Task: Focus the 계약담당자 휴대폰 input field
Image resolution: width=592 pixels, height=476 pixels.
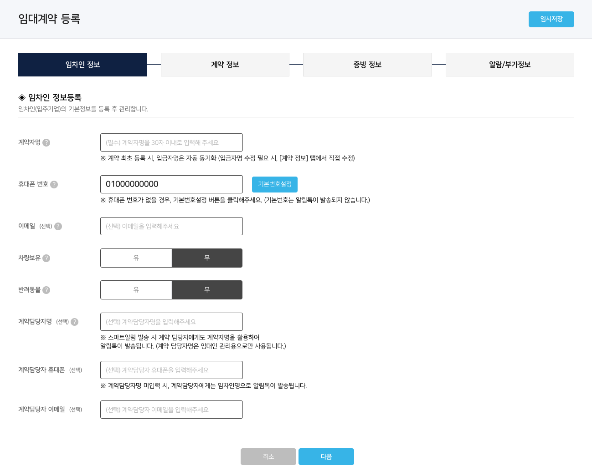Action: (171, 370)
